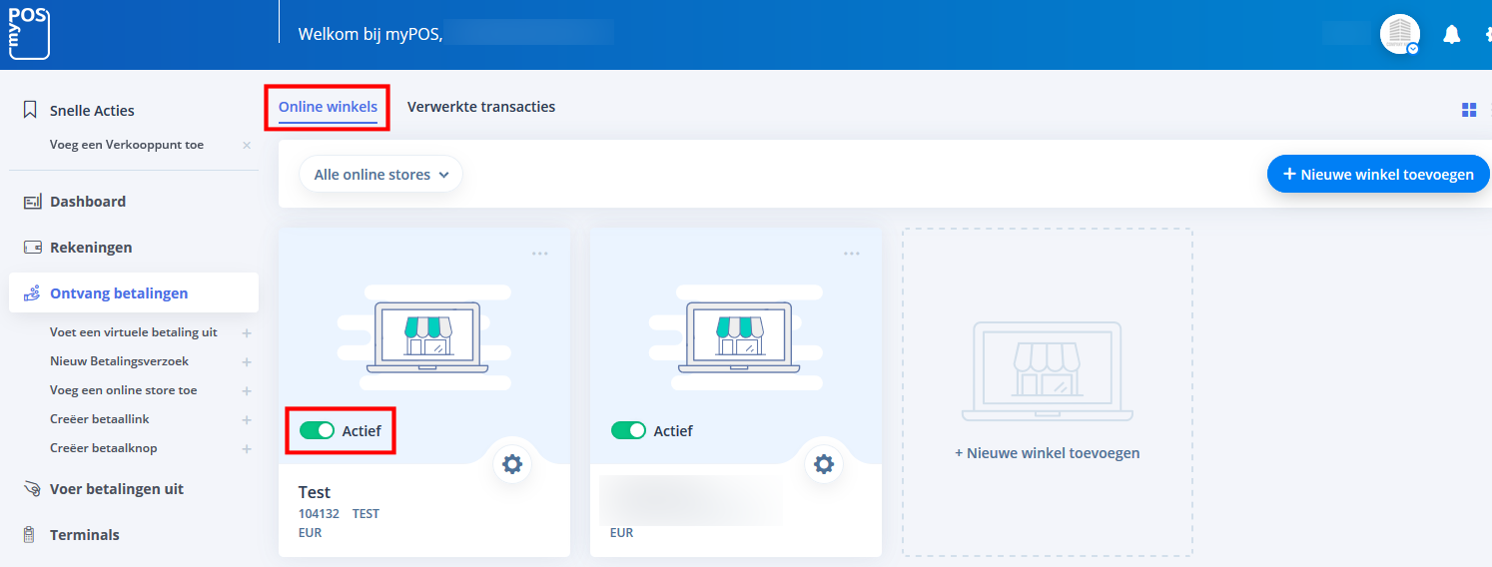Expand the 'Alle online stores' dropdown
Viewport: 1492px width, 567px height.
(x=380, y=175)
